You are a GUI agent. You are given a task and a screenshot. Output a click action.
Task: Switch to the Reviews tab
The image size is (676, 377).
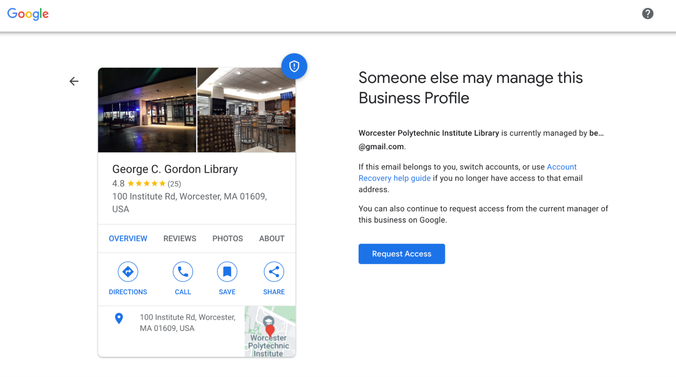click(x=180, y=238)
